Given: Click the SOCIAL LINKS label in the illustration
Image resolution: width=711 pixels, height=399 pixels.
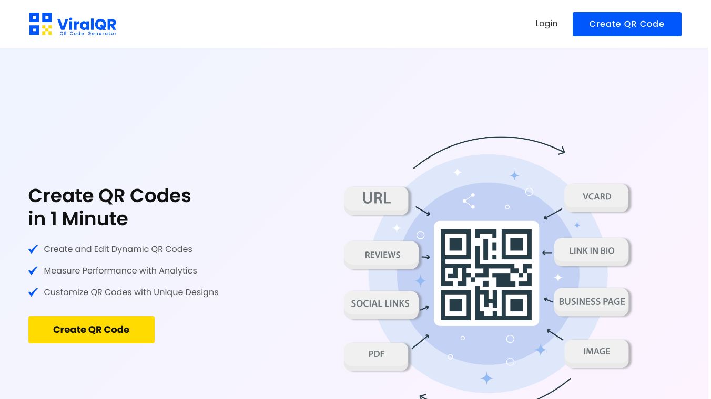Looking at the screenshot, I should (x=381, y=304).
